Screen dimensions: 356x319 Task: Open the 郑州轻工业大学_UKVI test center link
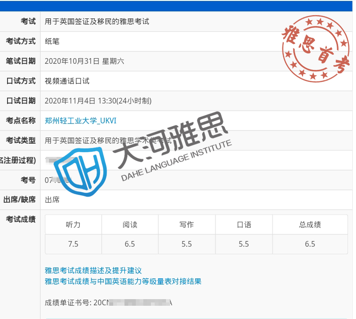[x=81, y=121]
